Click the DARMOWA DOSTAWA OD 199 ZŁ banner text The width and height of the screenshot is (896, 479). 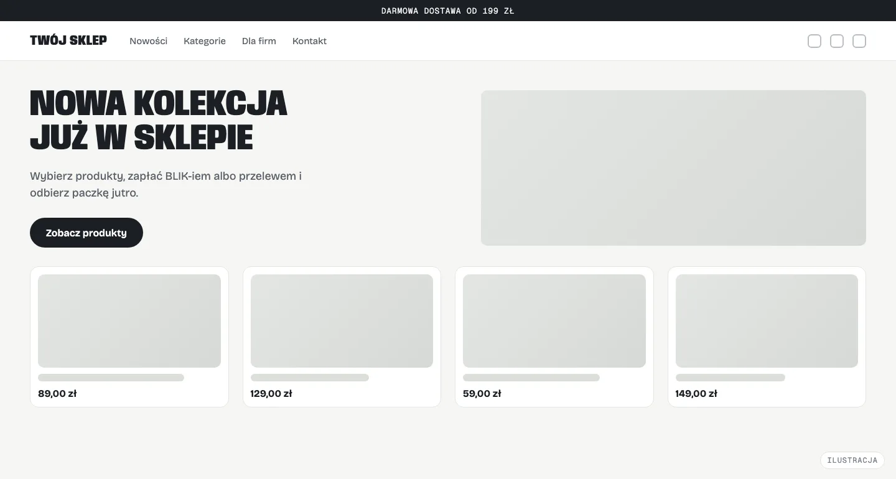[x=448, y=11]
